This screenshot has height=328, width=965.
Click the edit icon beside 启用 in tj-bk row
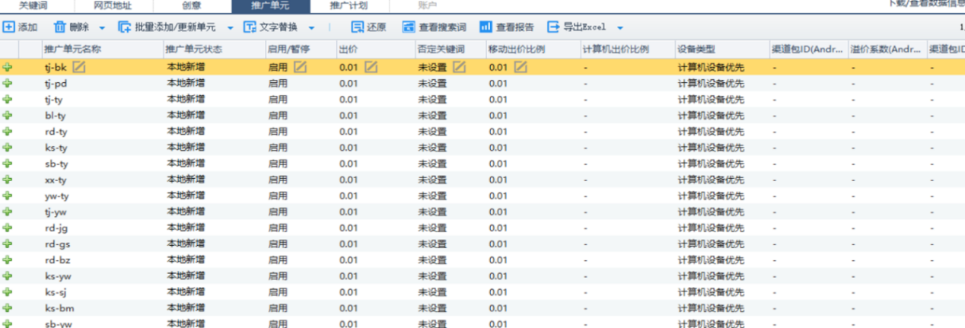301,67
